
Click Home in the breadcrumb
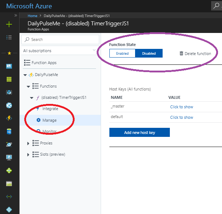pos(33,16)
